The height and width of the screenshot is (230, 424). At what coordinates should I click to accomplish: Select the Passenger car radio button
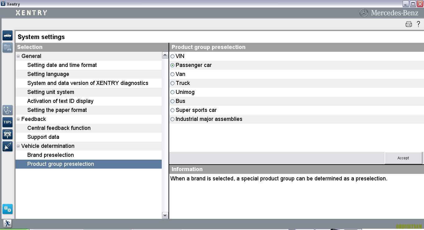click(x=173, y=65)
